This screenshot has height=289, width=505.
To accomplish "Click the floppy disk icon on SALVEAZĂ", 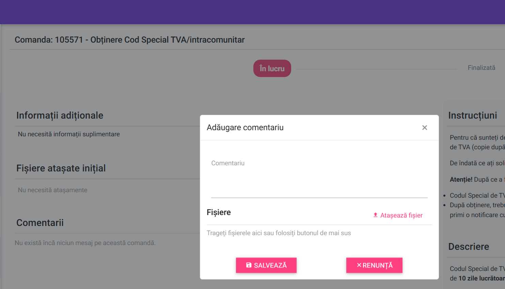I will 249,265.
